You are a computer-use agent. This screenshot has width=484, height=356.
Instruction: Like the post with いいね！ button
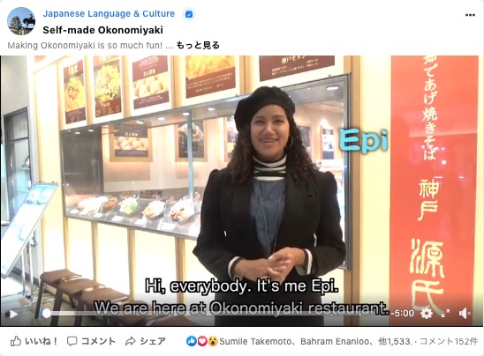click(x=34, y=341)
